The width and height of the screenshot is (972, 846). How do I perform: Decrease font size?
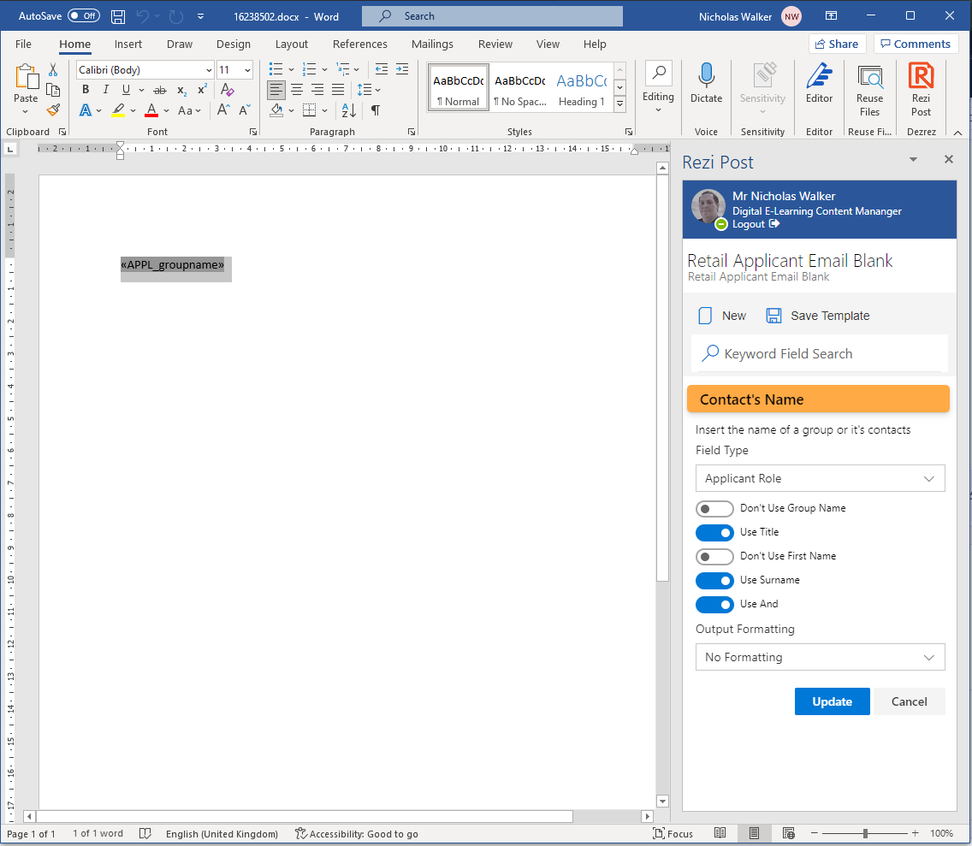245,110
